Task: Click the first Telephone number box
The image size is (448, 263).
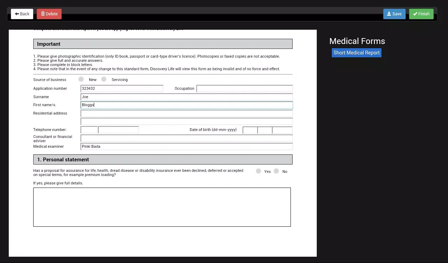Action: pyautogui.click(x=89, y=130)
